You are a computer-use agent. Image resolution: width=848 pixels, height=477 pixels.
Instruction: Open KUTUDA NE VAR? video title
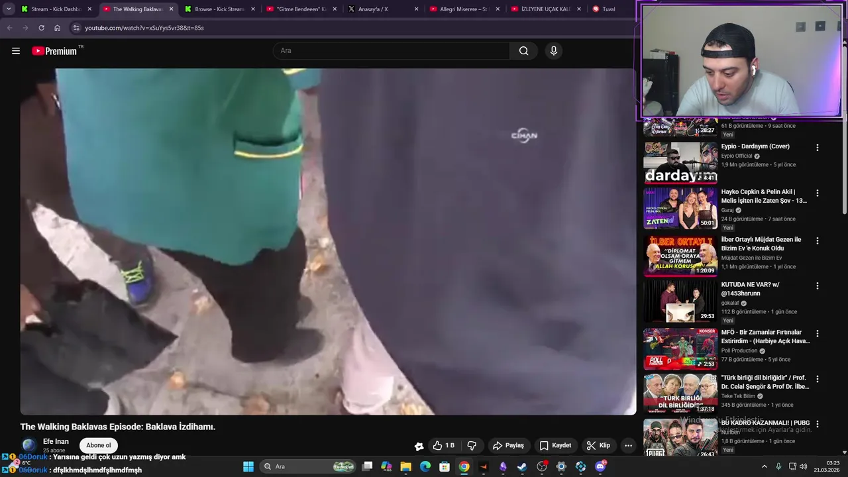(750, 289)
